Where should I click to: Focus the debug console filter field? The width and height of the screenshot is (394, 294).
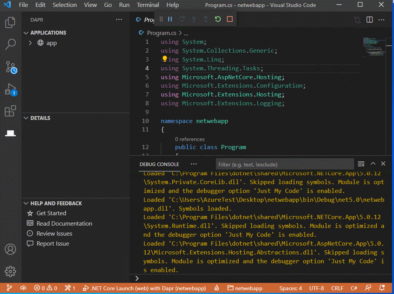pos(285,164)
